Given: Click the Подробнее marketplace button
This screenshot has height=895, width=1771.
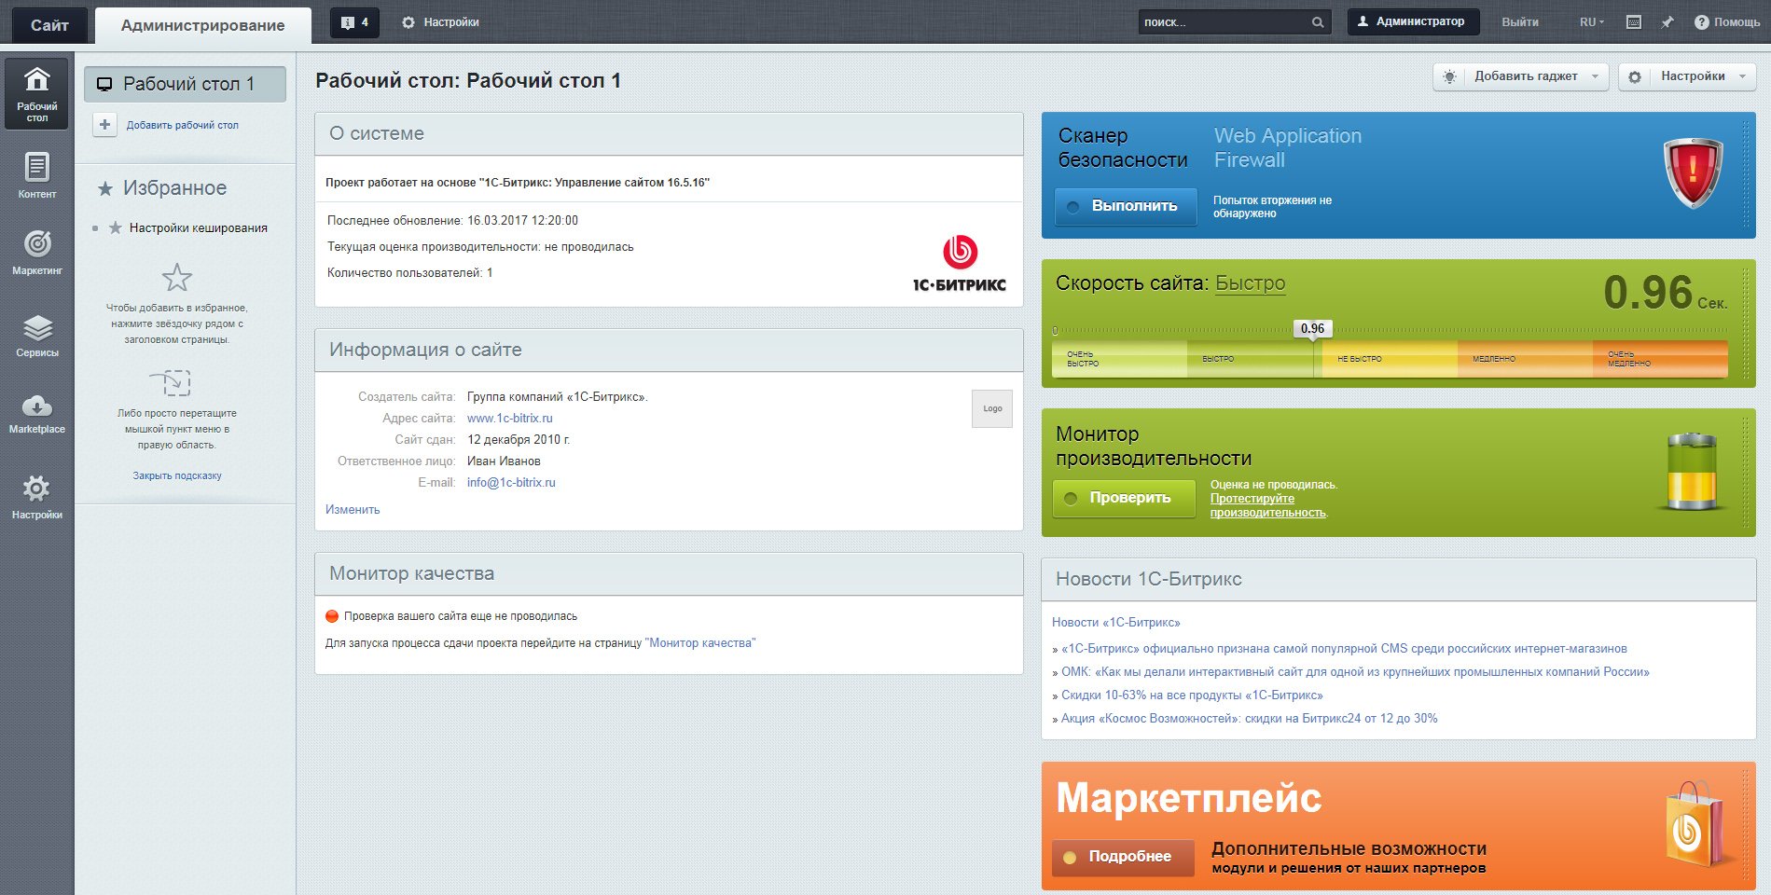Looking at the screenshot, I should coord(1123,857).
